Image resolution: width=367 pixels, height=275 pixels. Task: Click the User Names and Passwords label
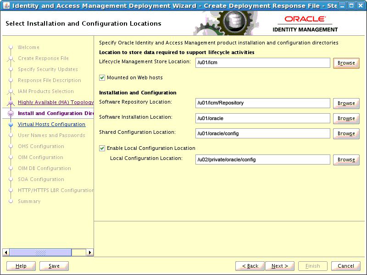click(x=51, y=135)
